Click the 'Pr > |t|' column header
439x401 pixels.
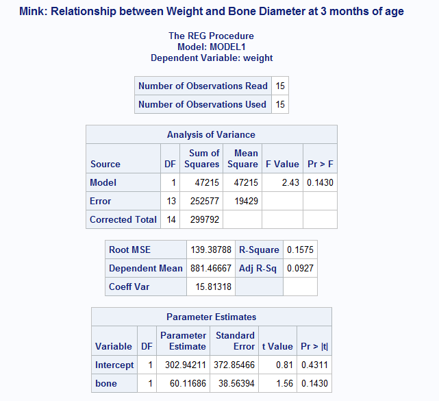click(314, 346)
